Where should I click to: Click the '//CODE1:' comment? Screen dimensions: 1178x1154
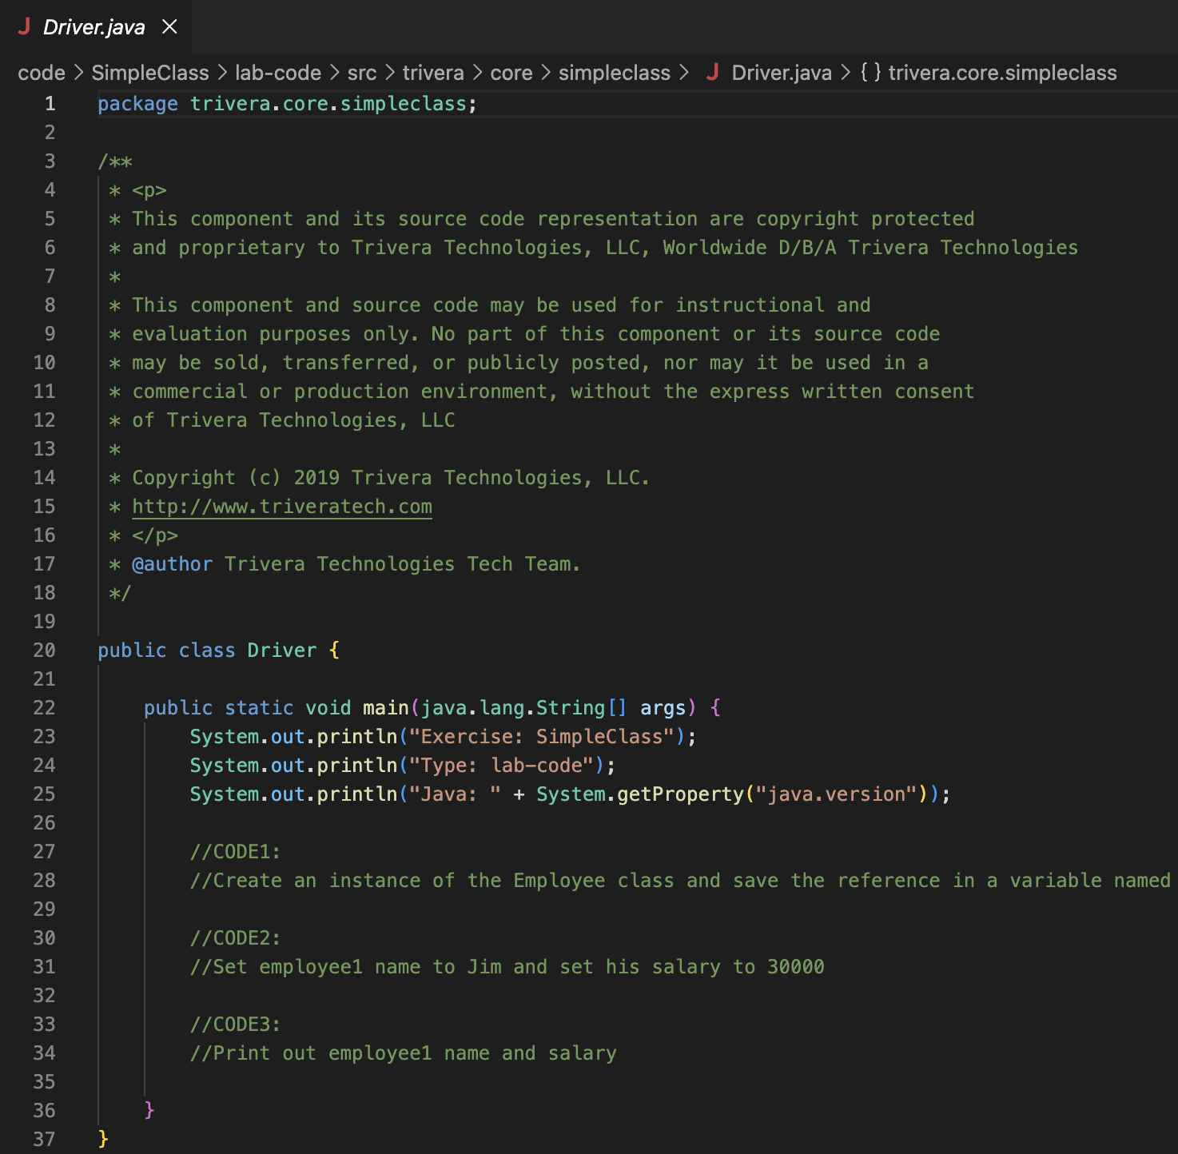point(236,852)
